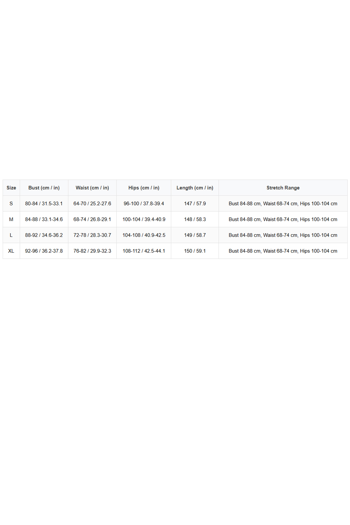Image resolution: width=350 pixels, height=525 pixels.
Task: Click length value 147 / 57.9
Action: coord(195,204)
